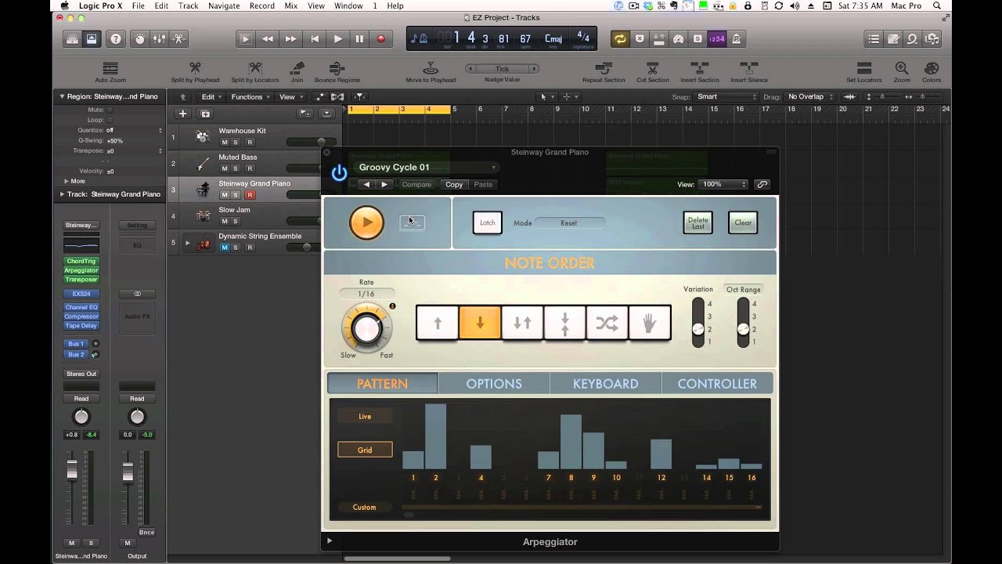Open the Loop Browser button
This screenshot has width=1002, height=564.
tap(912, 38)
